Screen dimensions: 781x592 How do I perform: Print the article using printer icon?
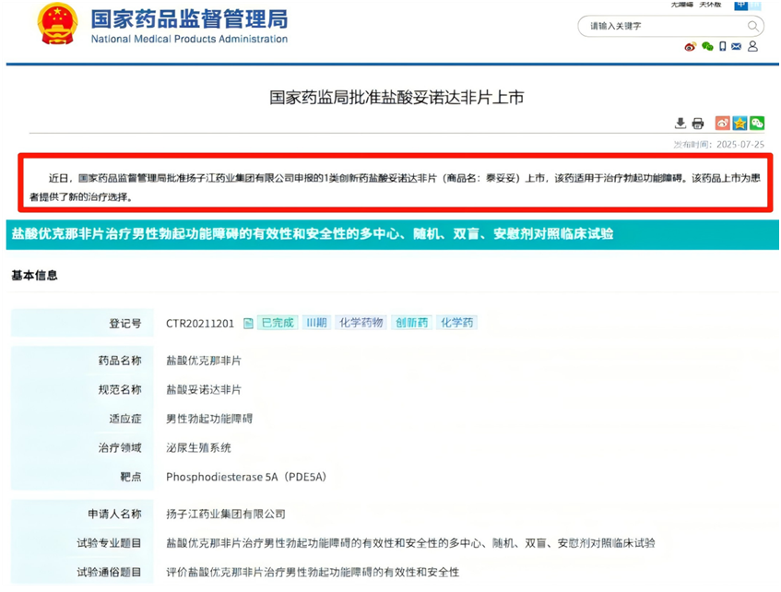click(698, 123)
